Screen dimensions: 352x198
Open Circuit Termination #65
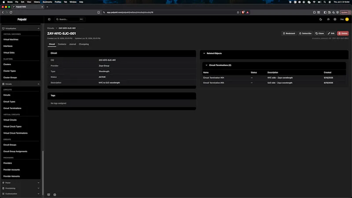point(213,83)
